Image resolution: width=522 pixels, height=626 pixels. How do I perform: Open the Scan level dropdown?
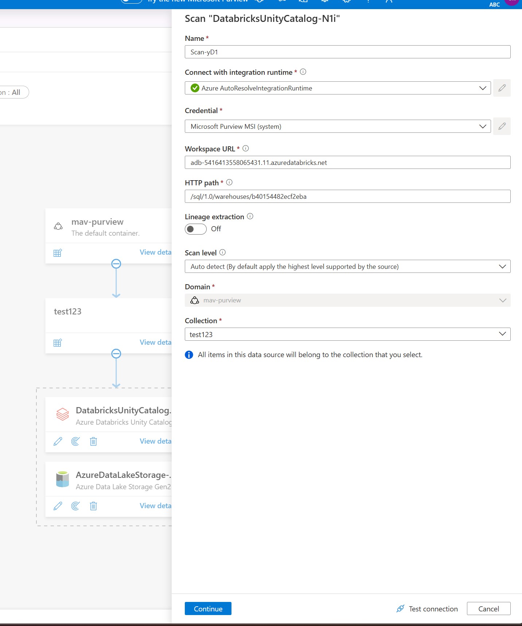[x=348, y=266]
